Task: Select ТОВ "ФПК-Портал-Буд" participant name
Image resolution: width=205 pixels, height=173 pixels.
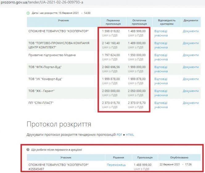Action: click(45, 67)
